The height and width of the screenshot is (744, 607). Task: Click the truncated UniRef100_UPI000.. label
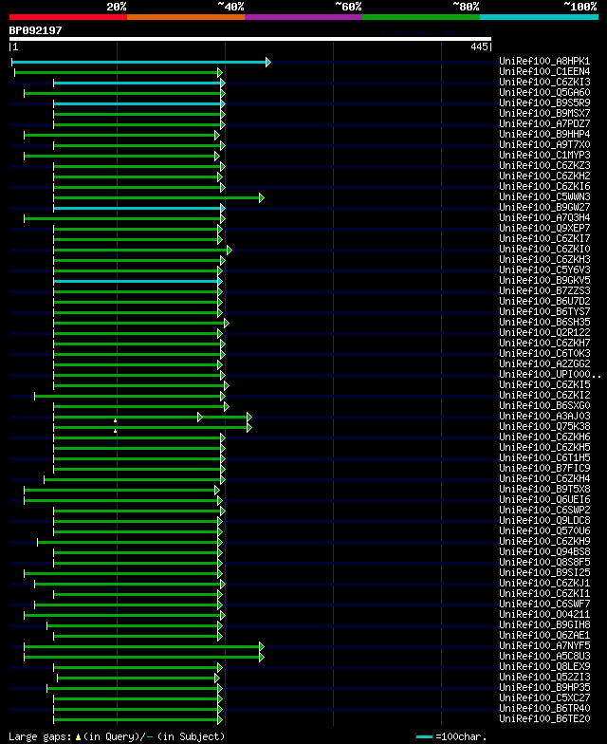point(550,374)
